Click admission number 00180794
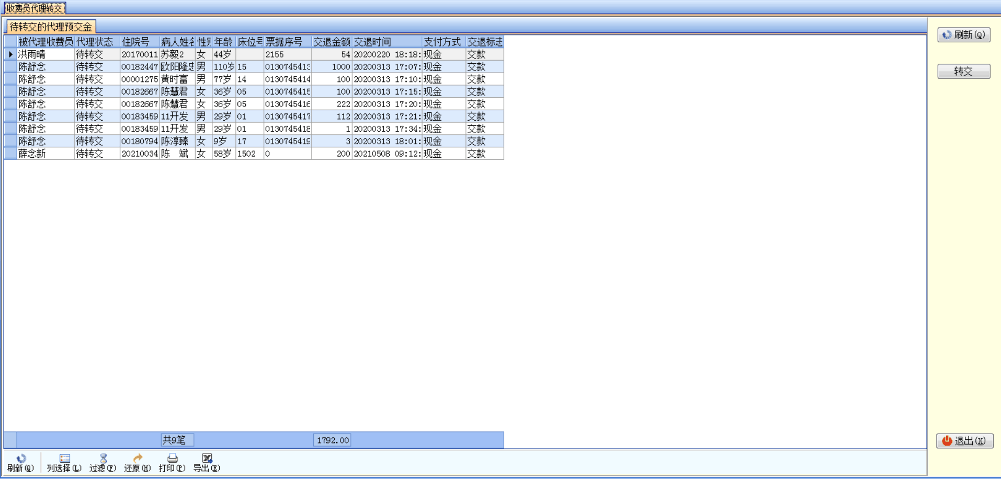The width and height of the screenshot is (1001, 479). pos(140,141)
